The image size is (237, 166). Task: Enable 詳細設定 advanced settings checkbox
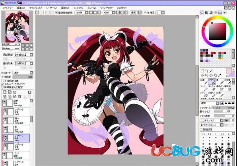click(201, 129)
